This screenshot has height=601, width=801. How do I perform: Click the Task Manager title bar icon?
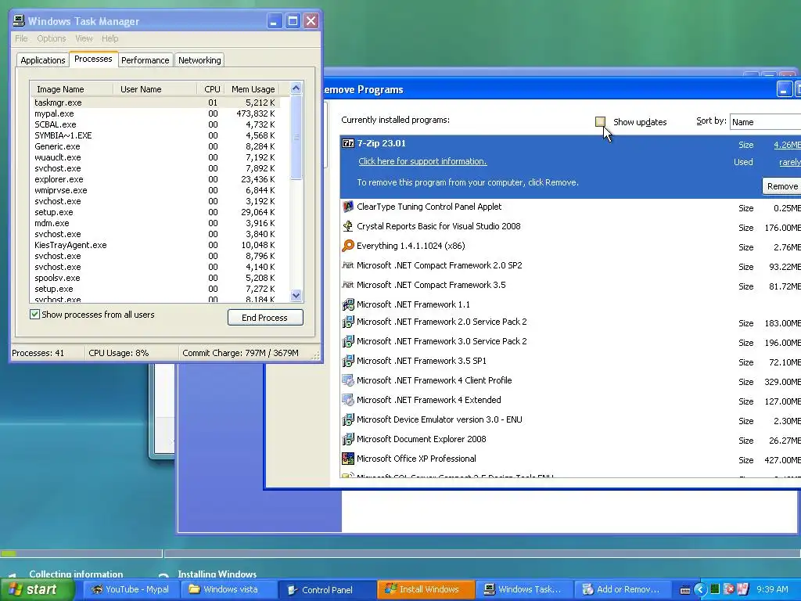(x=19, y=21)
